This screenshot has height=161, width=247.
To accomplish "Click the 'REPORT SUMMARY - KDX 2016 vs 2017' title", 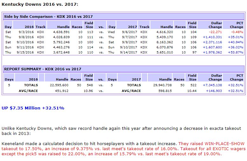I will [x=43, y=69].
